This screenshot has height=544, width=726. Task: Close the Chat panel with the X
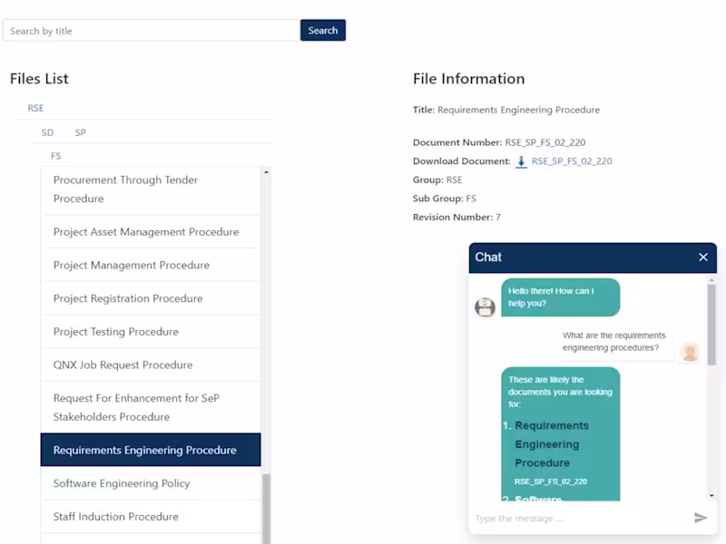pyautogui.click(x=702, y=257)
